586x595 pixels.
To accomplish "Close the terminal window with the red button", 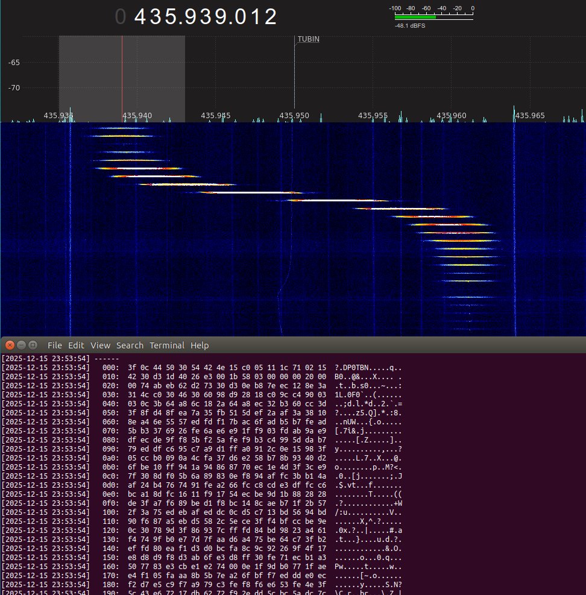I will [x=10, y=345].
